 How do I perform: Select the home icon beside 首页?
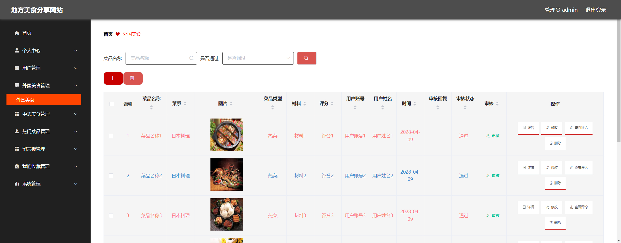17,33
